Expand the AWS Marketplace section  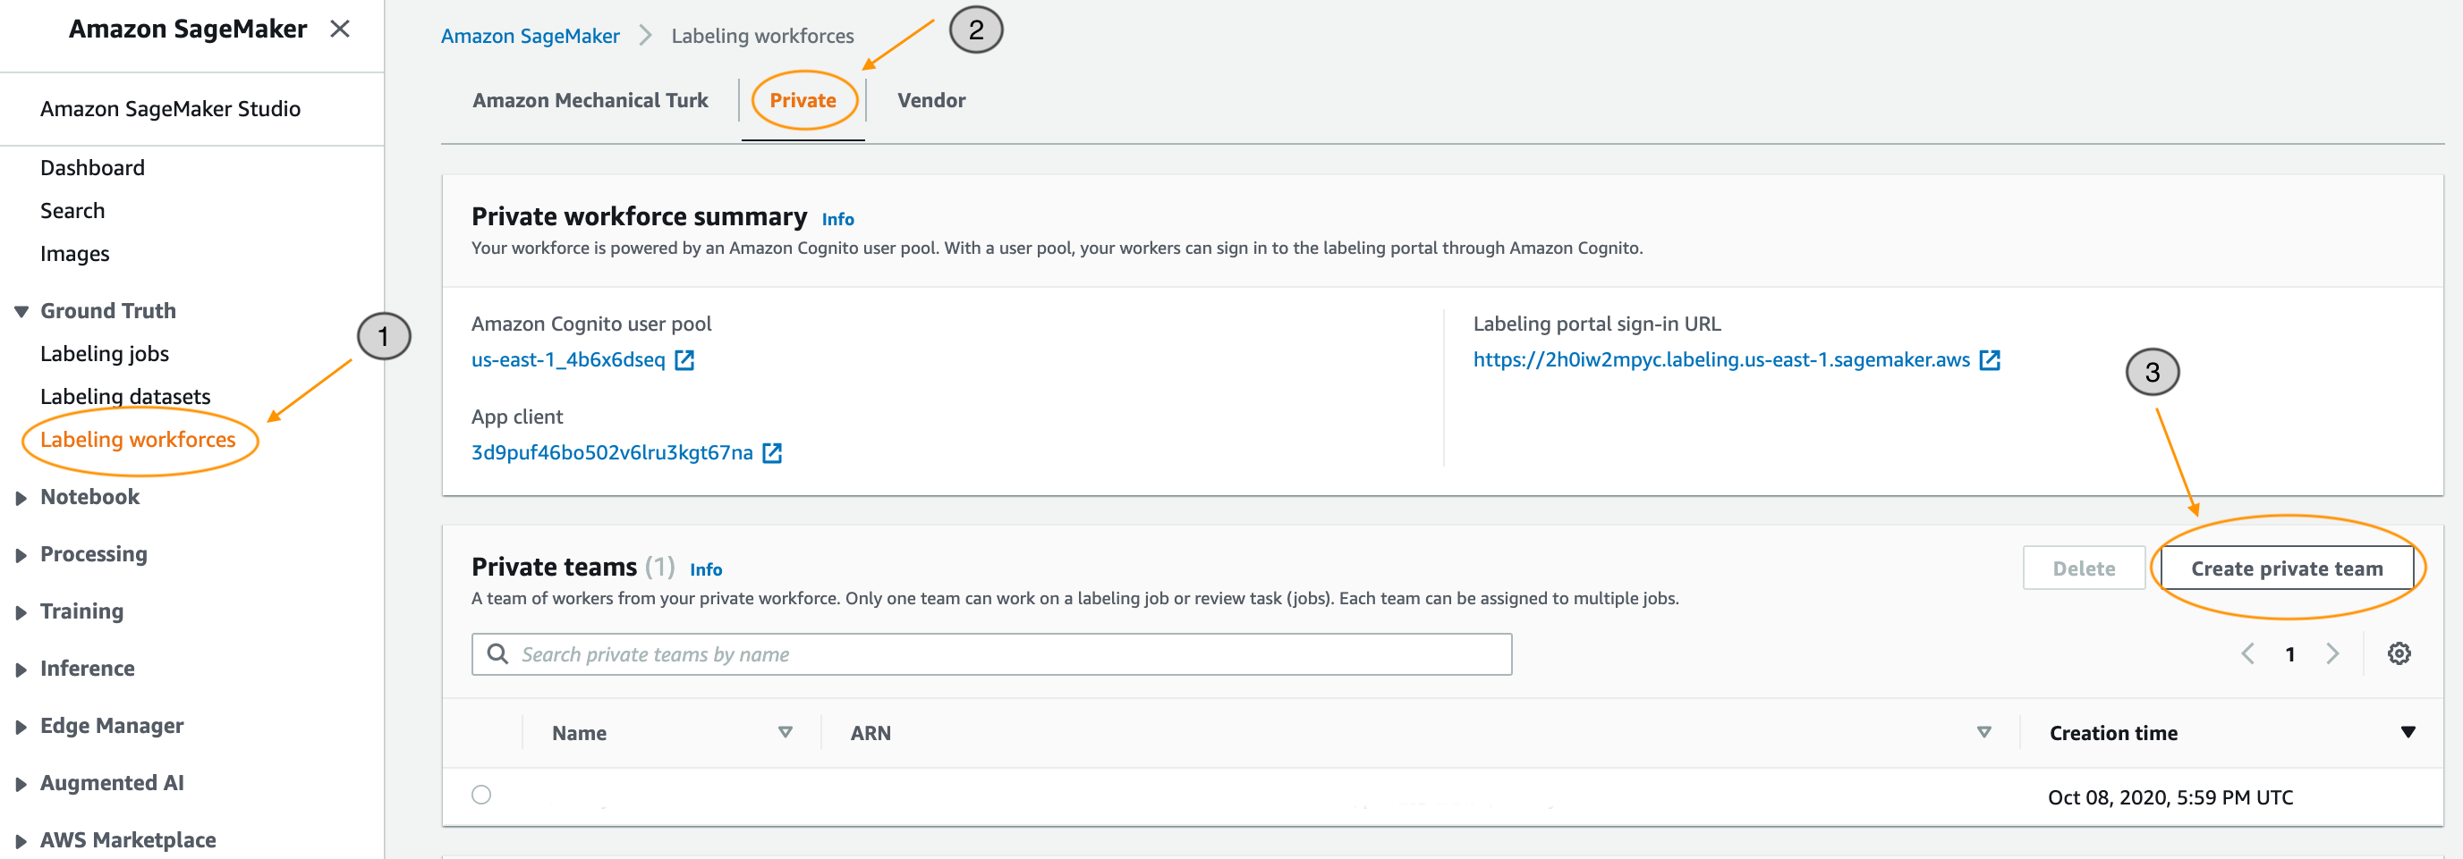tap(21, 842)
